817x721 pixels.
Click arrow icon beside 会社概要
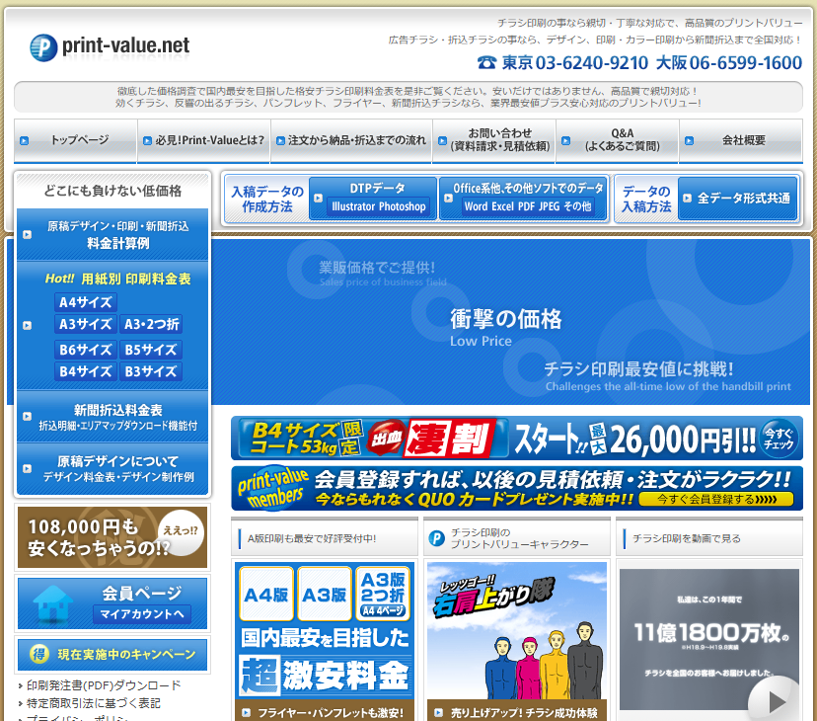tap(689, 141)
